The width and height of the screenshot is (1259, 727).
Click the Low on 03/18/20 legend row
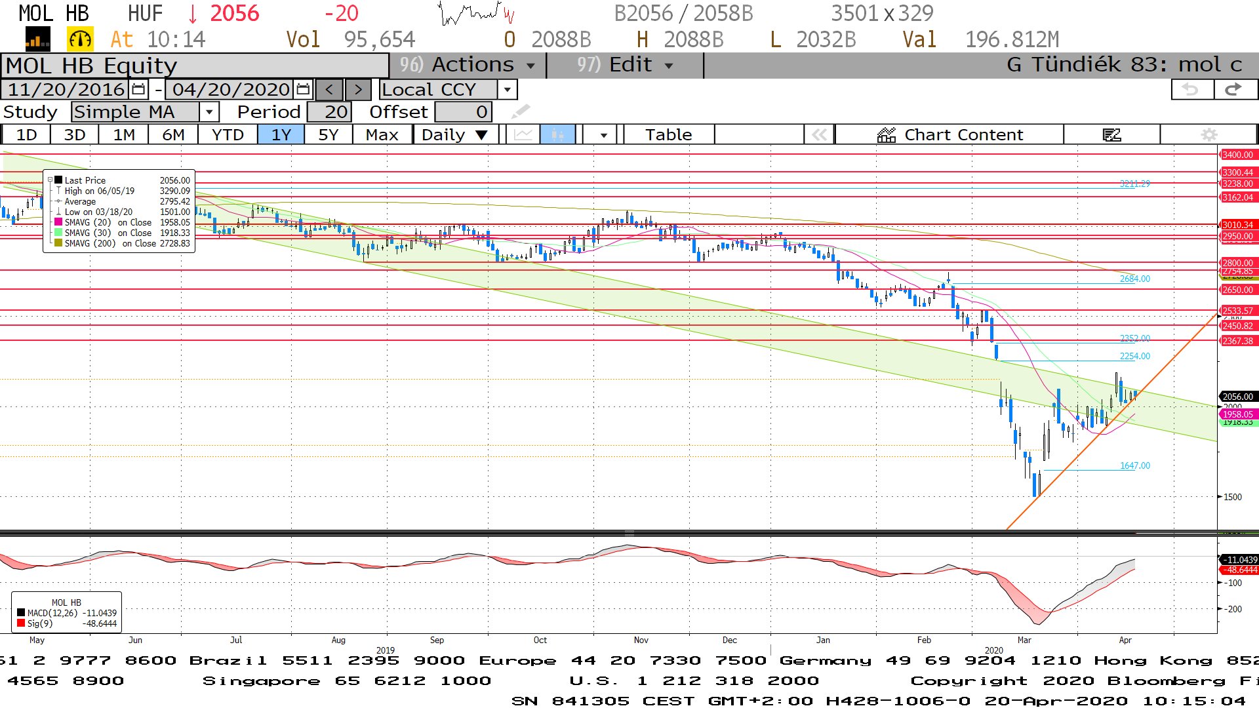(x=123, y=212)
